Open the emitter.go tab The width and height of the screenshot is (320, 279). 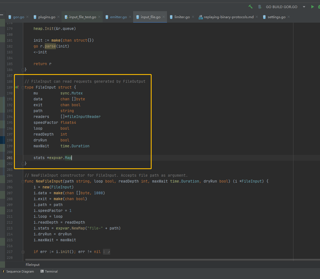click(119, 17)
